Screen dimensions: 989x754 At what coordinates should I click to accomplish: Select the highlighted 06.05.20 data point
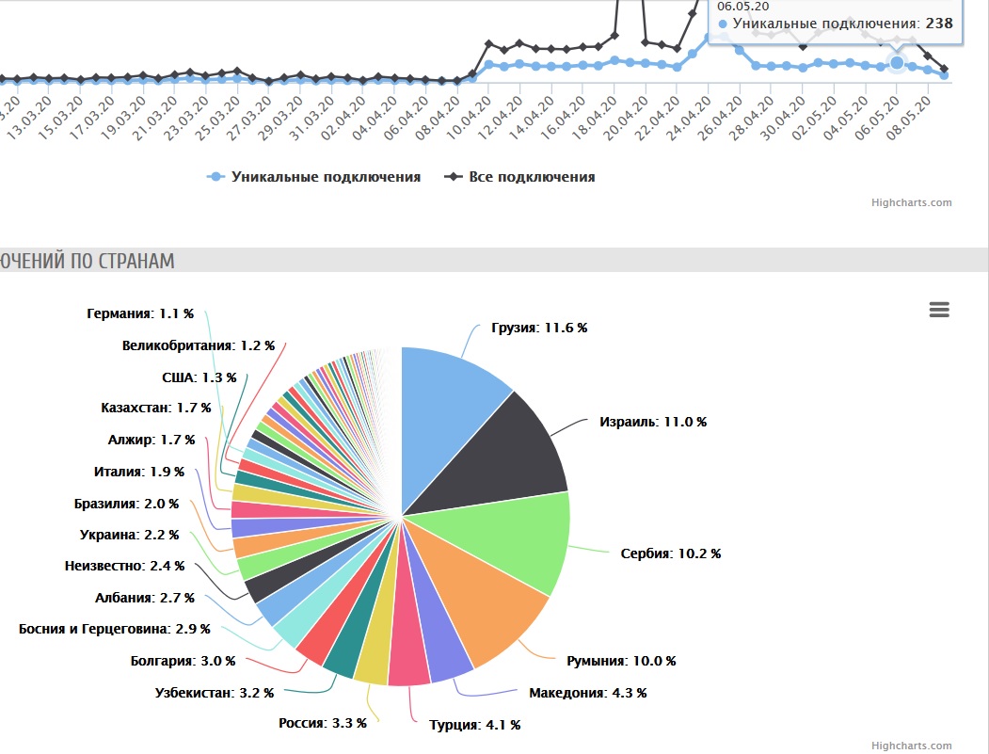click(896, 62)
